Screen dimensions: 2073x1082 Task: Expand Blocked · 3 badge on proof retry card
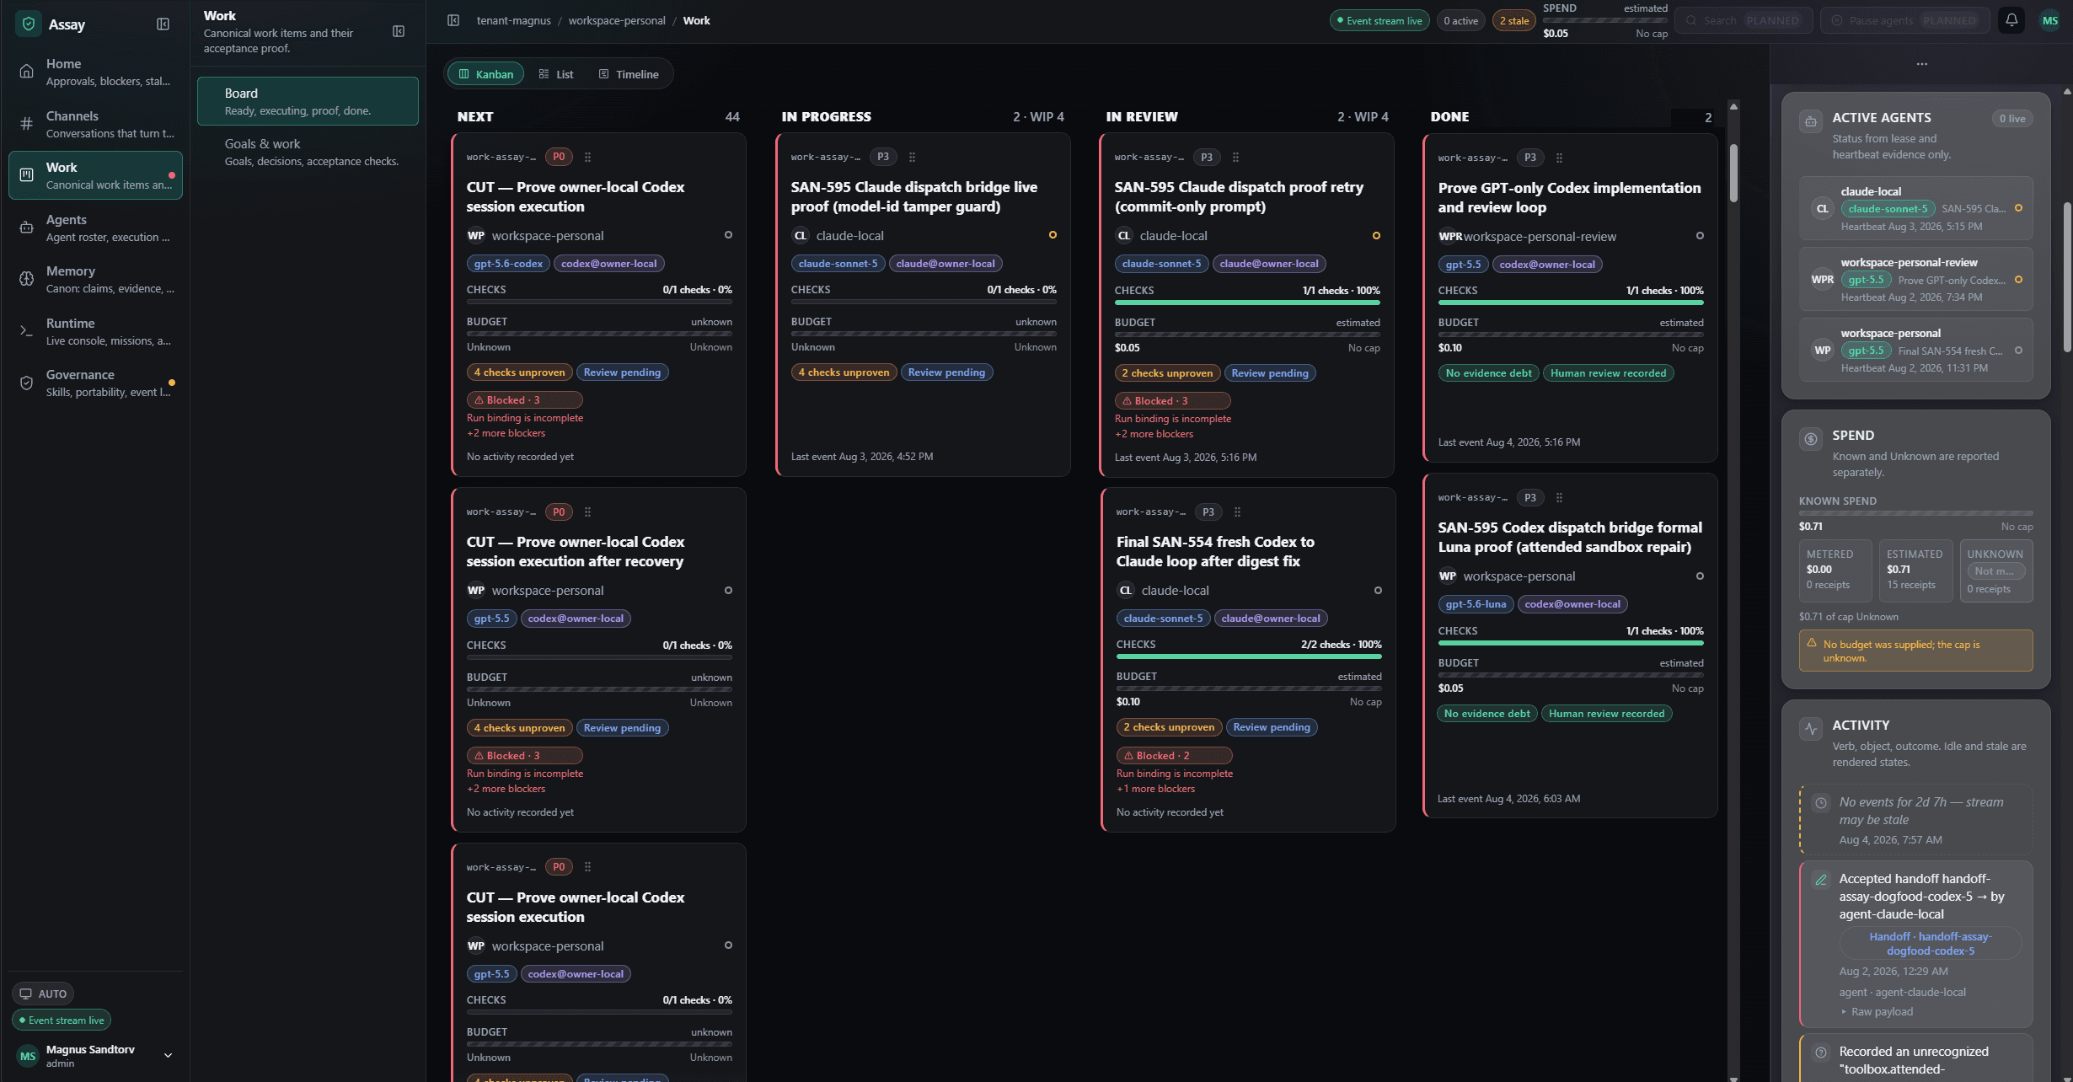coord(1172,401)
